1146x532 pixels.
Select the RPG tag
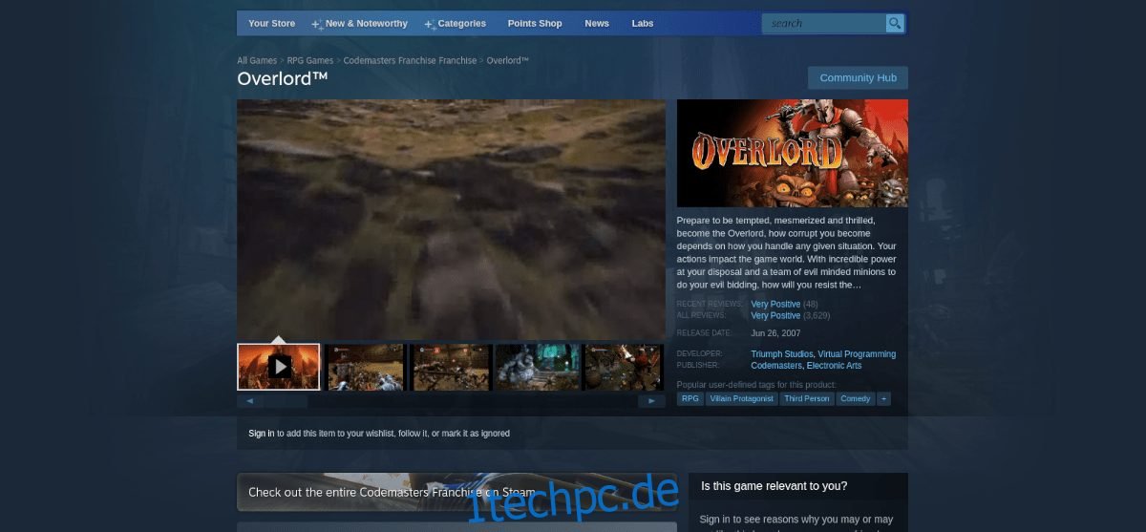point(690,398)
